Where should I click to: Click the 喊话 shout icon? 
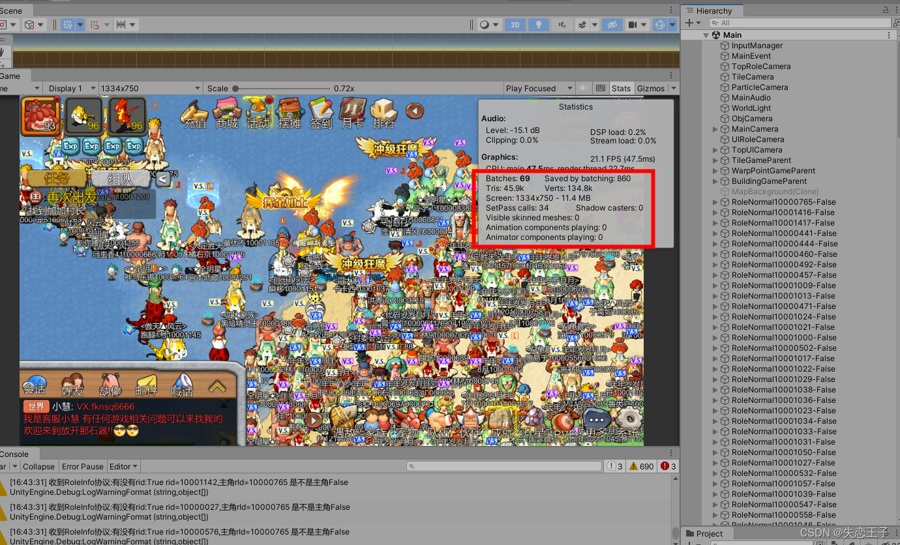tap(182, 385)
